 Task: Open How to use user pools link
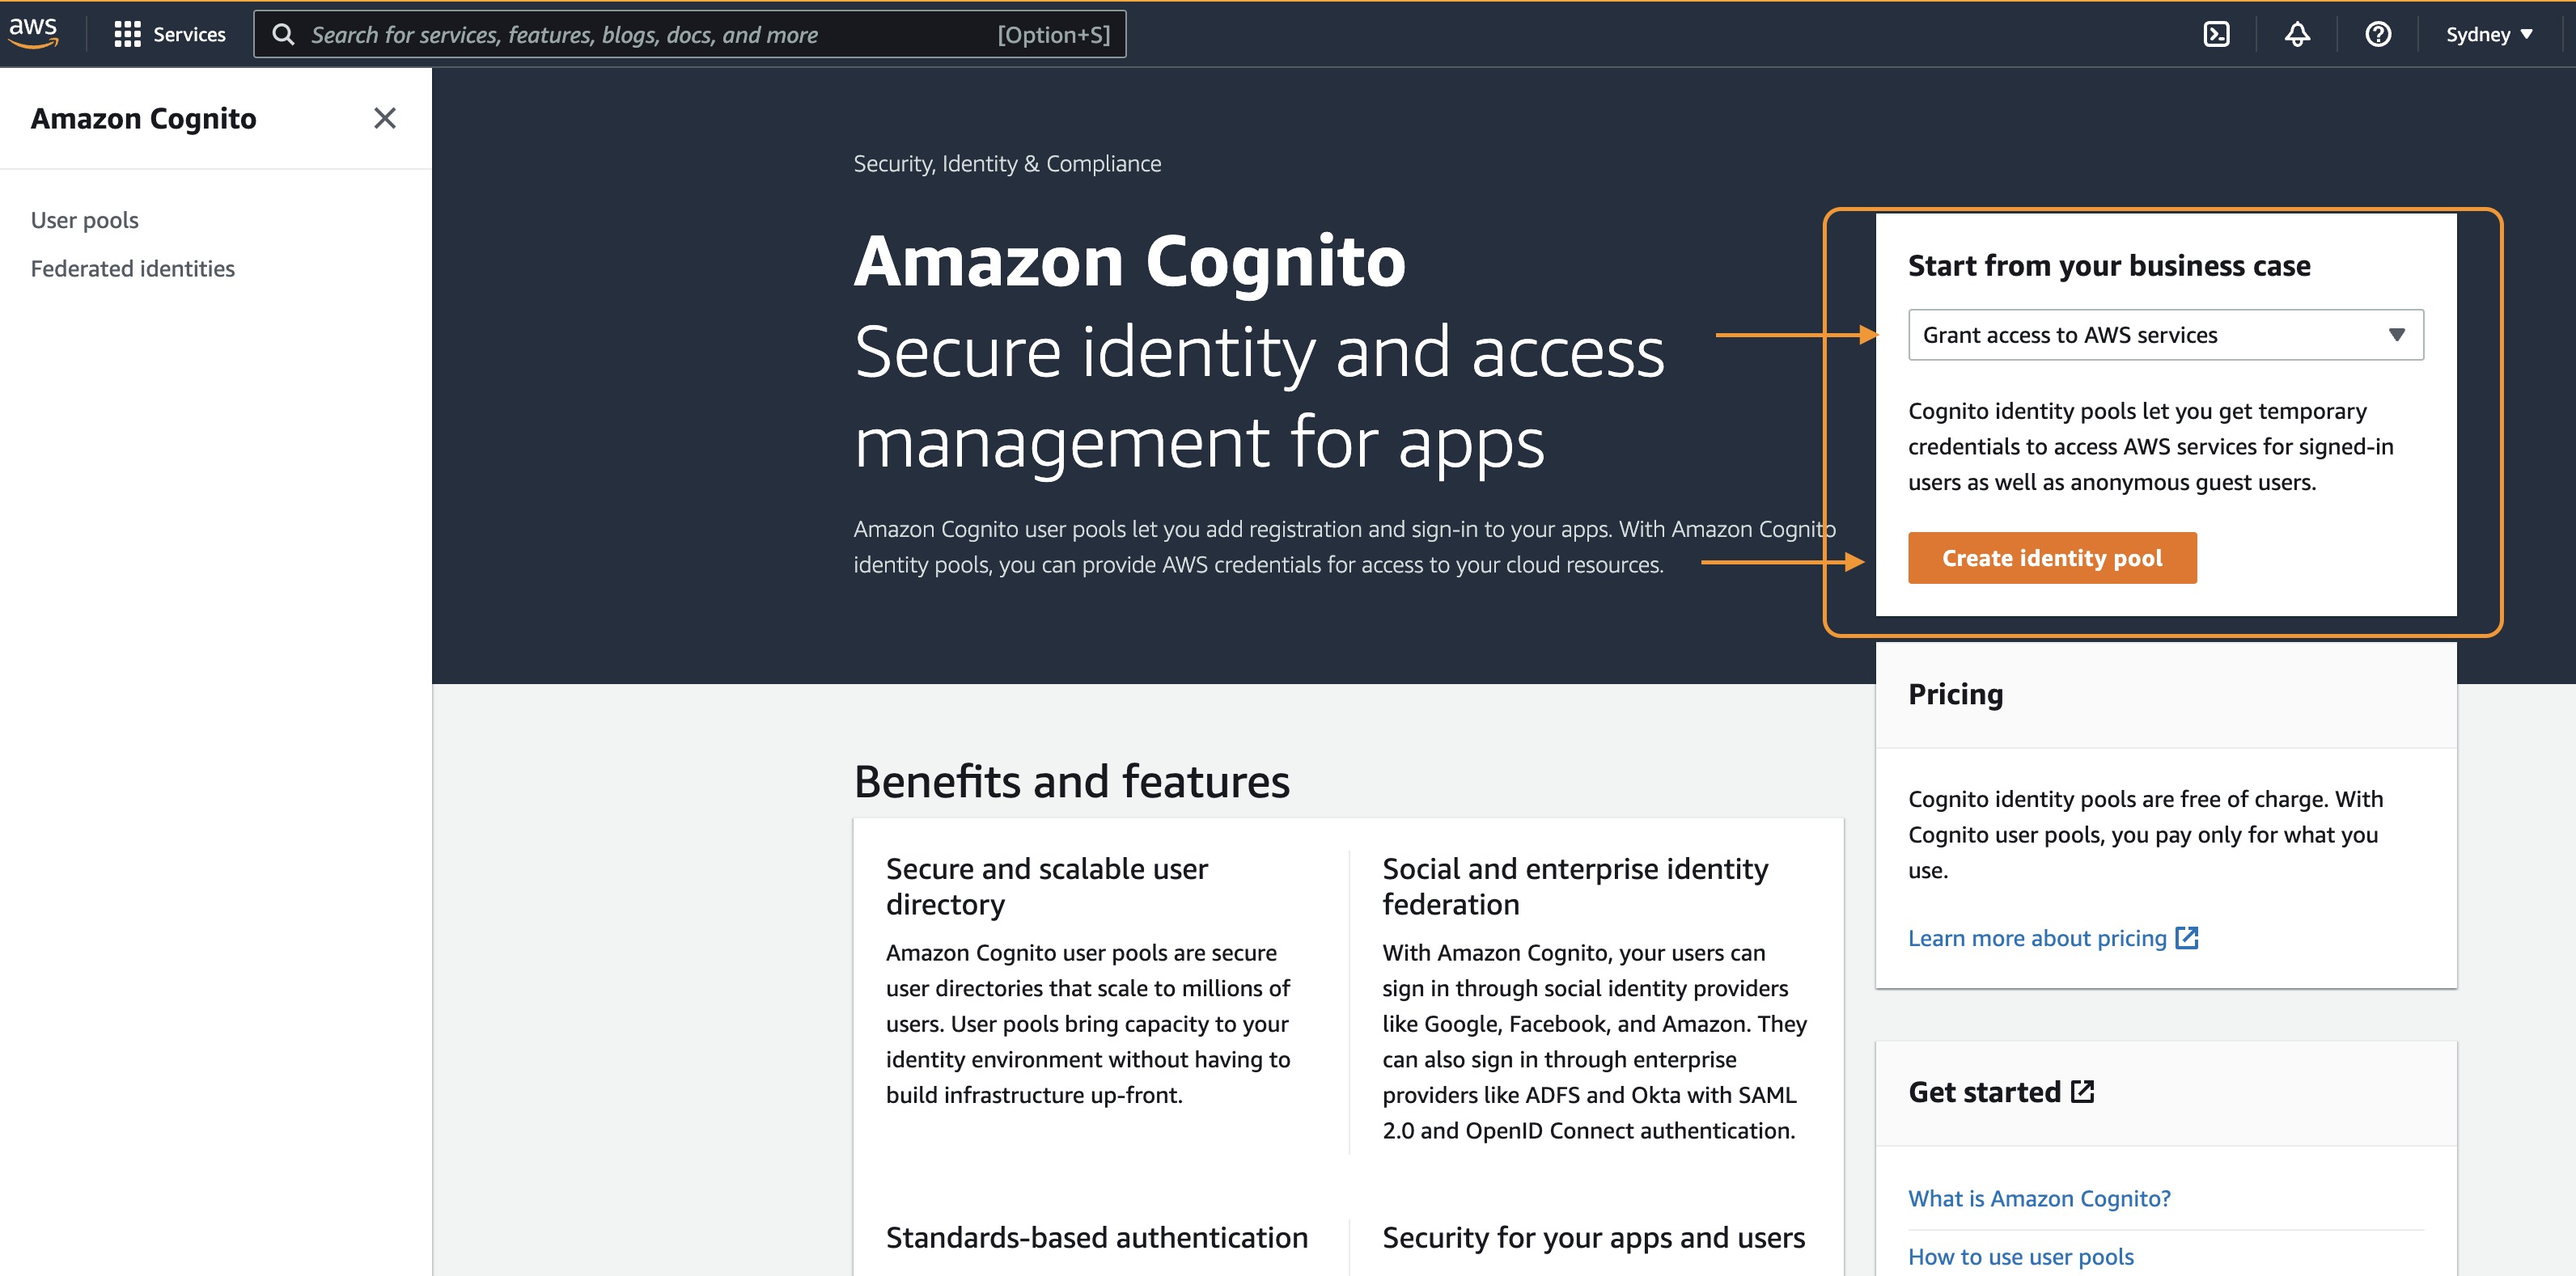(2021, 1256)
